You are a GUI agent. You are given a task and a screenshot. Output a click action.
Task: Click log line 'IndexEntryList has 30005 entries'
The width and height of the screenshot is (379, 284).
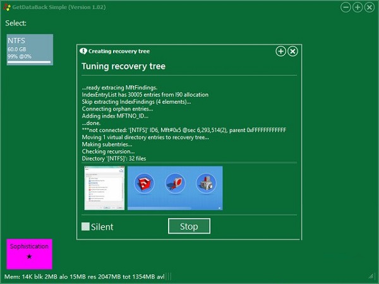click(145, 95)
